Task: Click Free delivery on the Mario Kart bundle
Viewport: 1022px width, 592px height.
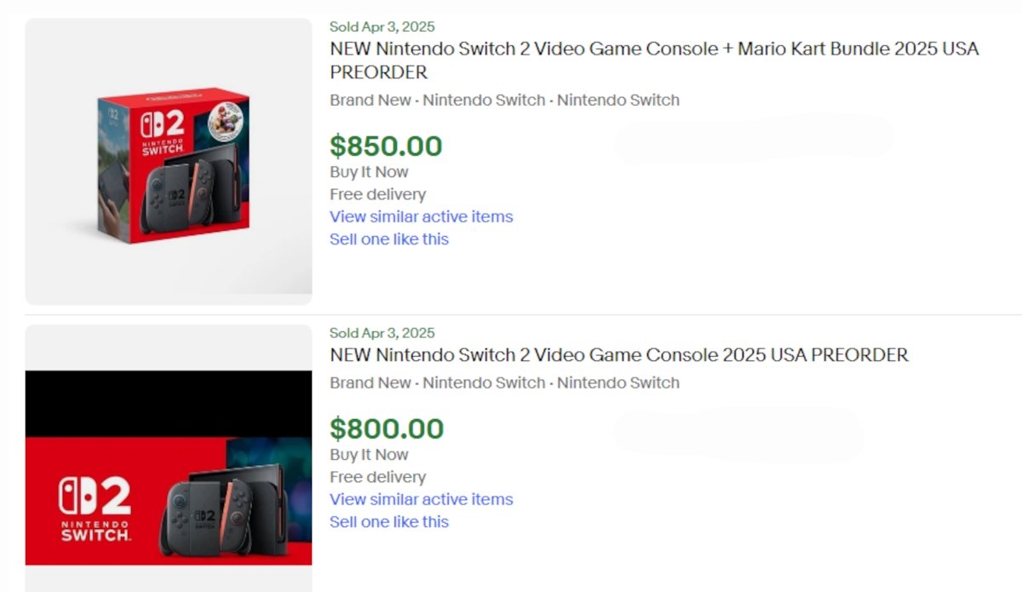Action: click(x=377, y=194)
